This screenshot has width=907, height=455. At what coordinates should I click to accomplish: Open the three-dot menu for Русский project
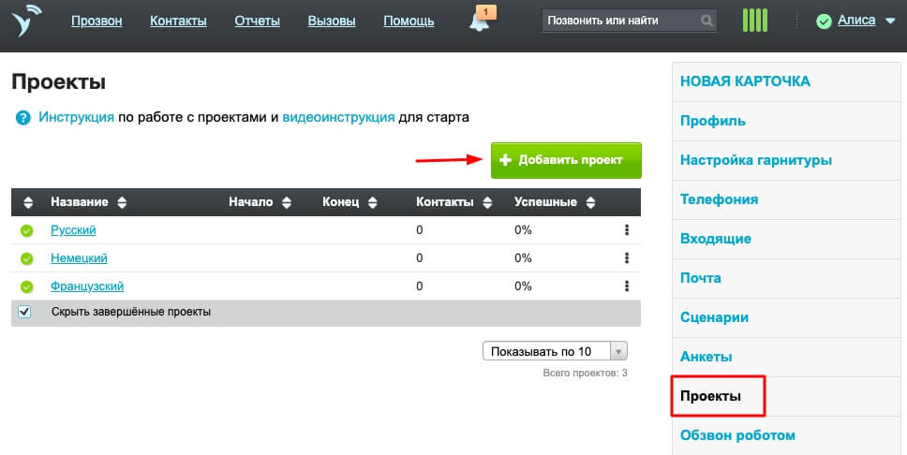click(x=626, y=230)
